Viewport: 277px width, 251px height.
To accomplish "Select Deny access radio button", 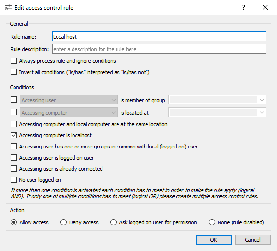I will [x=63, y=222].
